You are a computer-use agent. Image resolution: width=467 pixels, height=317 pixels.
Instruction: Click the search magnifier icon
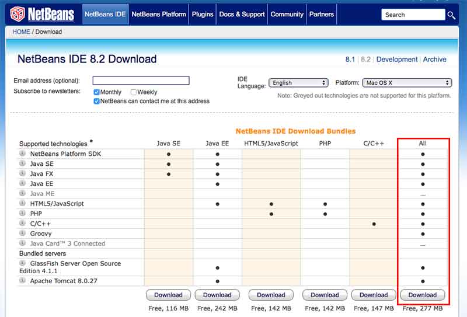coord(451,15)
